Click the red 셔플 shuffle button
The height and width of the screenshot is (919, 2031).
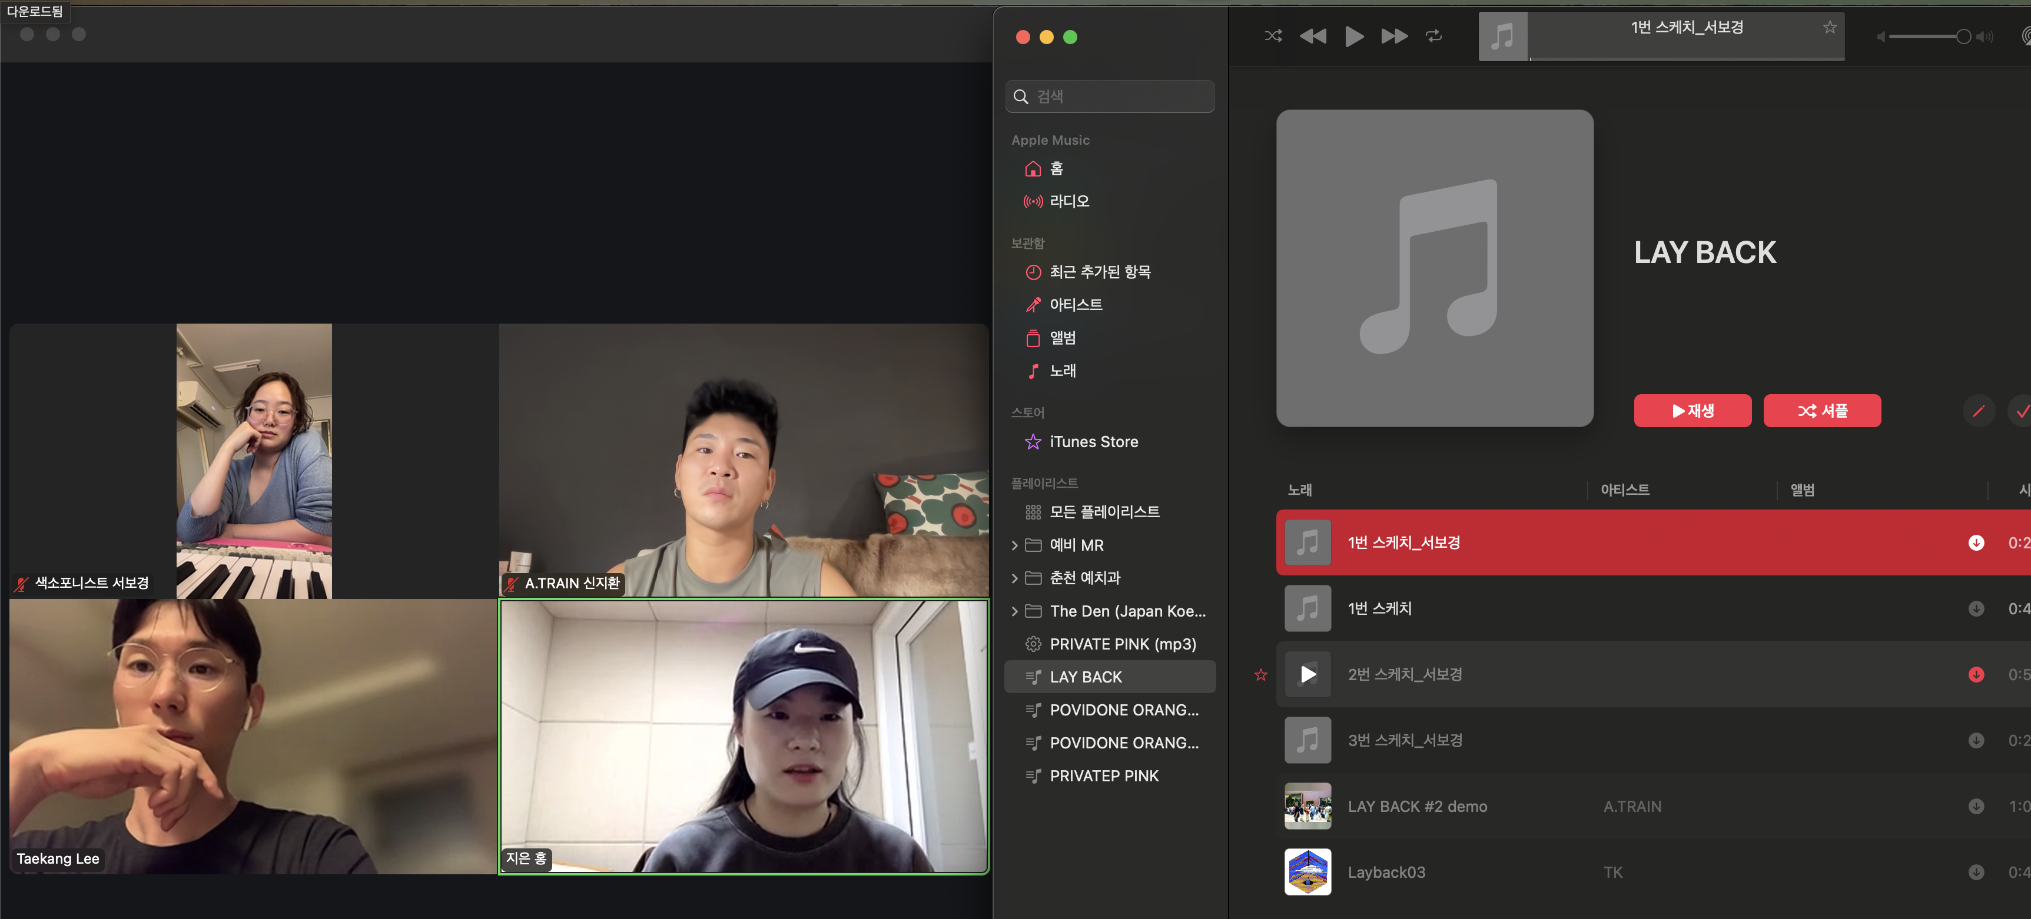1821,411
